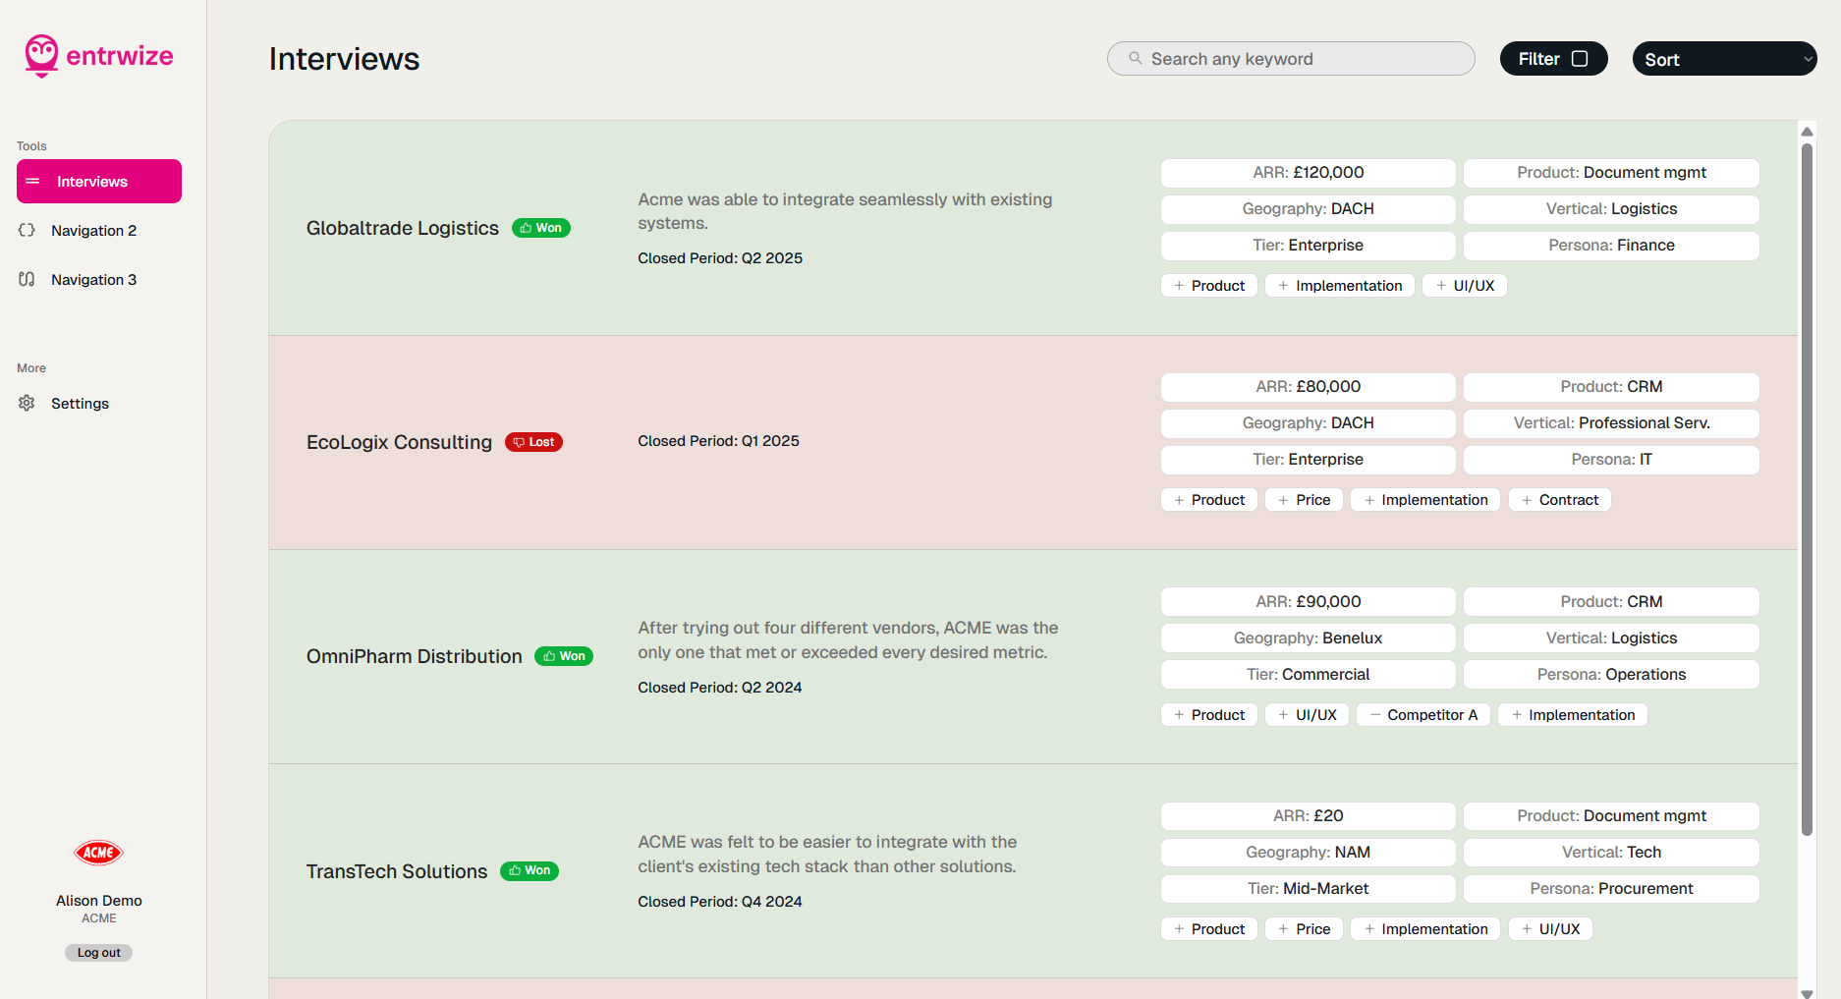1841x999 pixels.
Task: Open the Navigation 2 menu item
Action: (93, 231)
